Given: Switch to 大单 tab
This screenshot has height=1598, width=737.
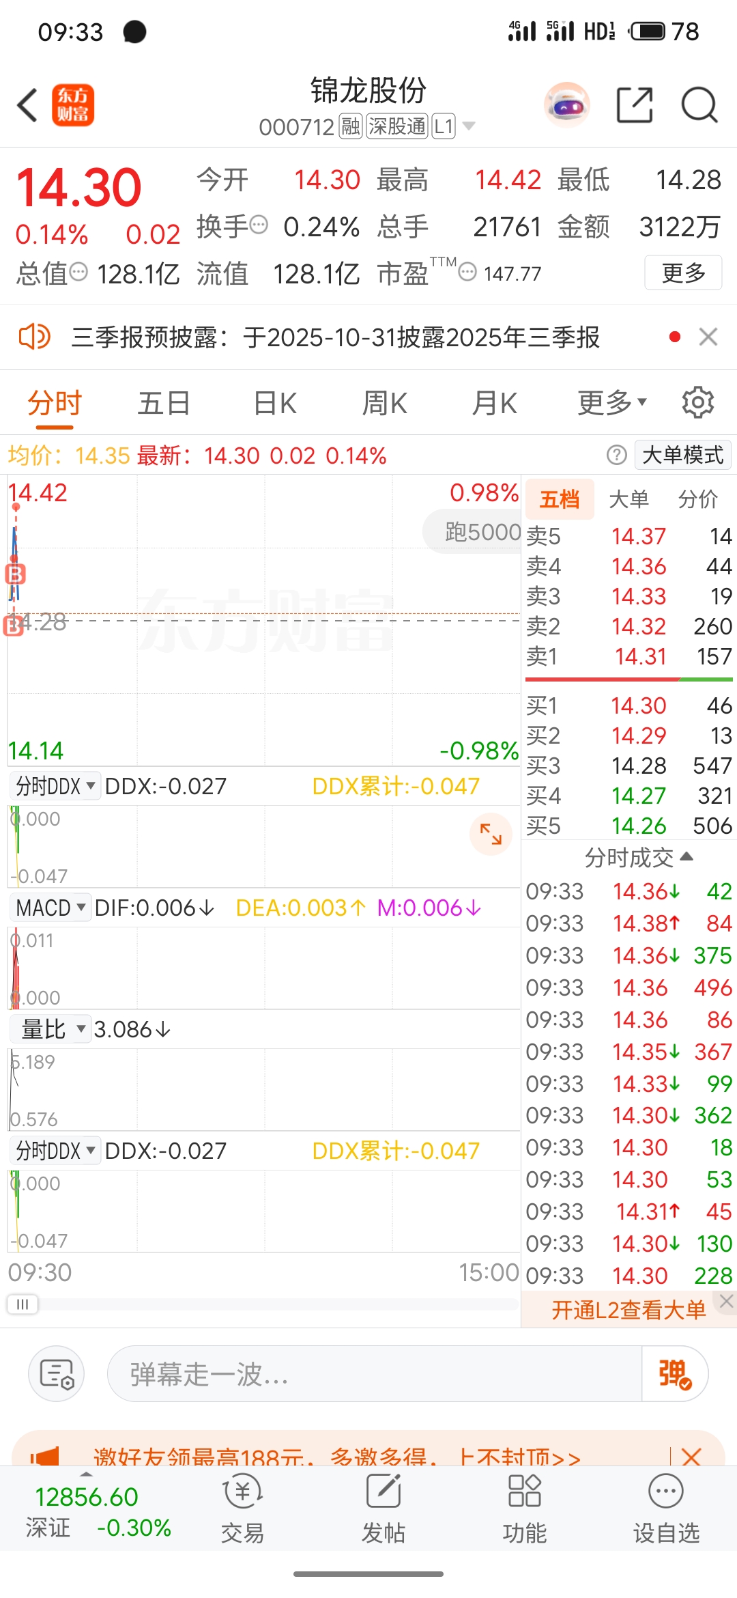Looking at the screenshot, I should (x=628, y=499).
